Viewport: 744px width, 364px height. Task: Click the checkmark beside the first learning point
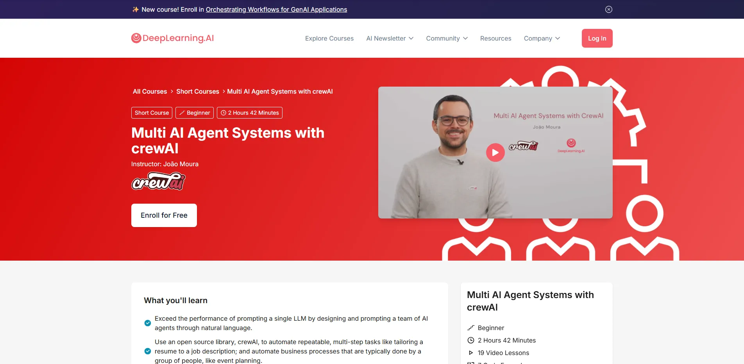point(148,323)
